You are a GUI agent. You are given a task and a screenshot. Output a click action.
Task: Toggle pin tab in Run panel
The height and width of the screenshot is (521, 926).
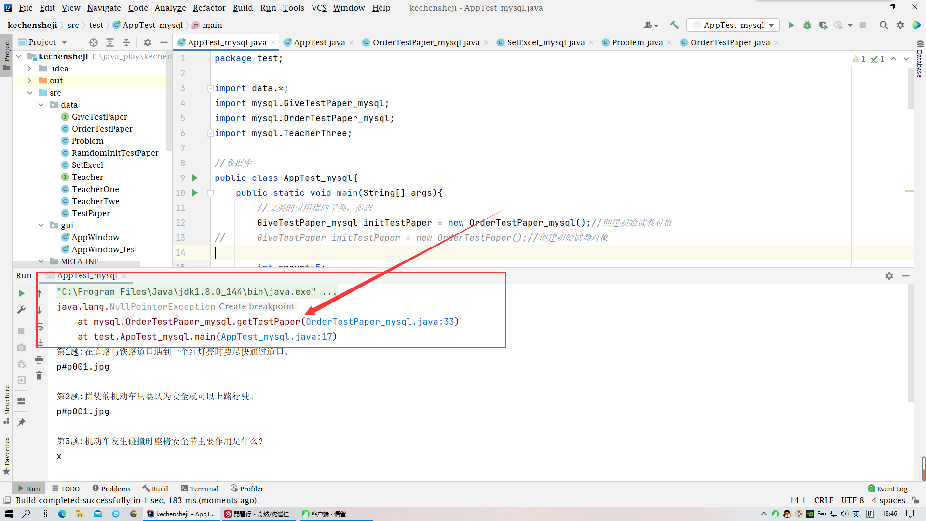coord(21,423)
